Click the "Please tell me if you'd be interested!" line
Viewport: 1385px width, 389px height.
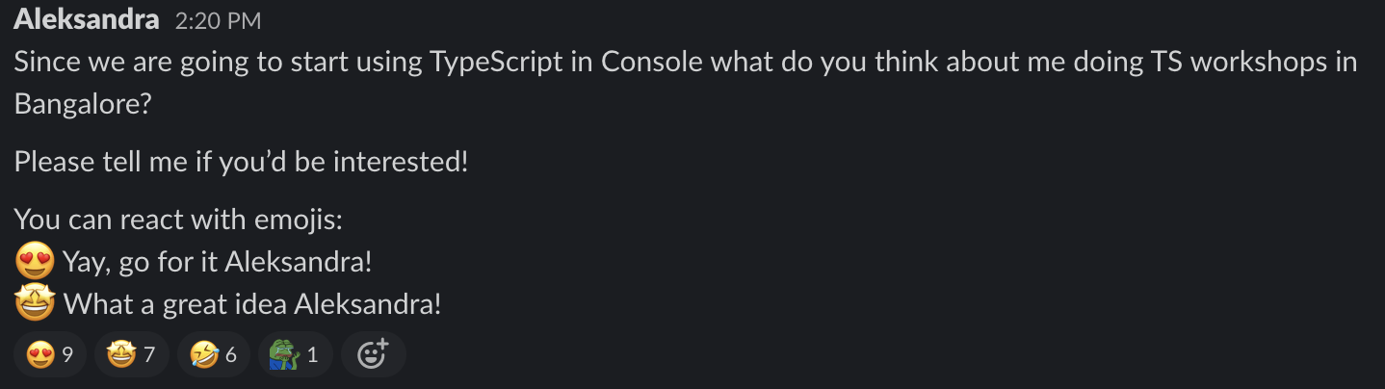(241, 161)
